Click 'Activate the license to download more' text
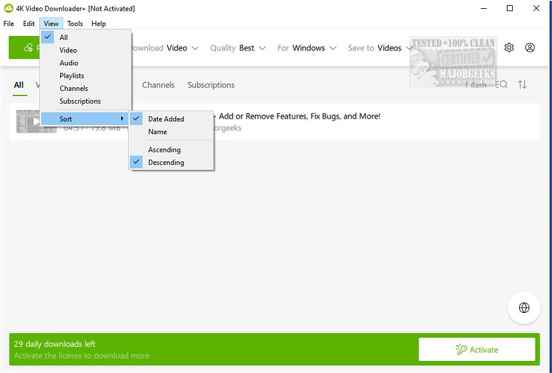Image resolution: width=552 pixels, height=373 pixels. [x=82, y=355]
